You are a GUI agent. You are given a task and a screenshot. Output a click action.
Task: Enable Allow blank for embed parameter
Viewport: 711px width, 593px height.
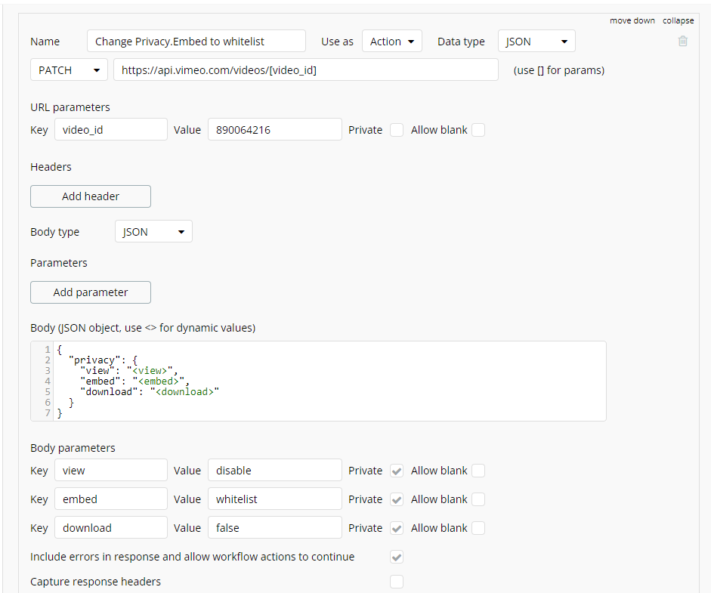(x=478, y=499)
